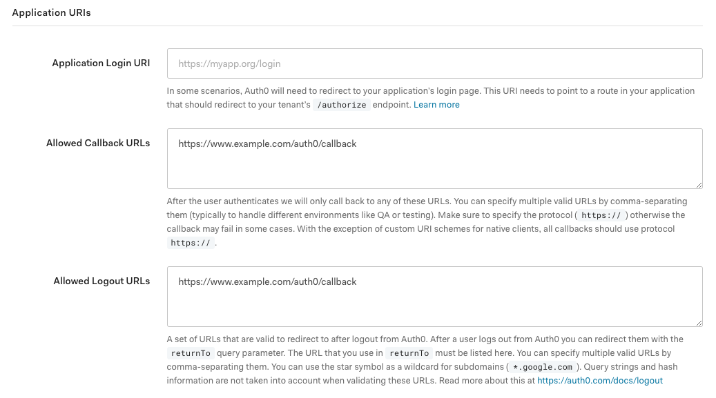Follow the https://auth0.com/docs/logout link
The width and height of the screenshot is (716, 398).
pyautogui.click(x=599, y=380)
